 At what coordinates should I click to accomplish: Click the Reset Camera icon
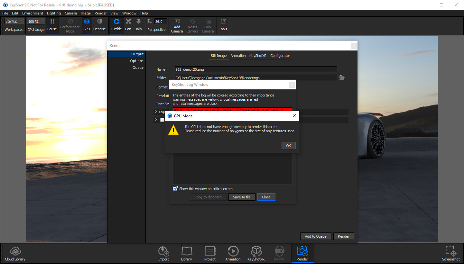(192, 21)
